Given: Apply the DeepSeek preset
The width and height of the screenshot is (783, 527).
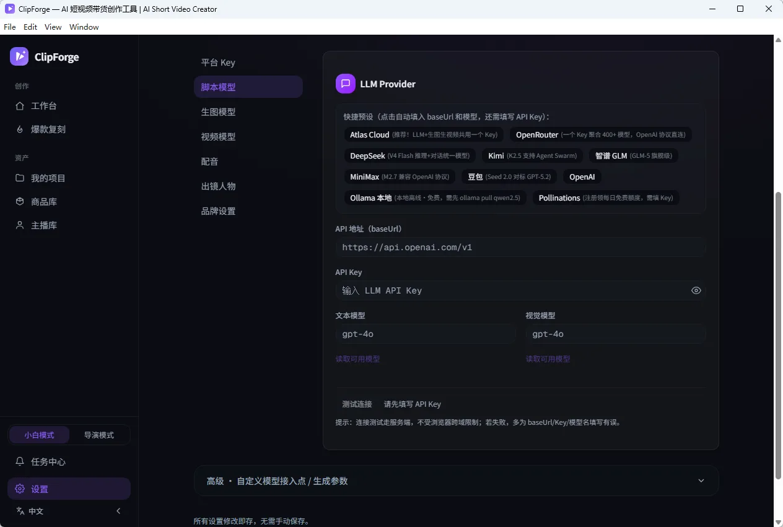Looking at the screenshot, I should (409, 155).
